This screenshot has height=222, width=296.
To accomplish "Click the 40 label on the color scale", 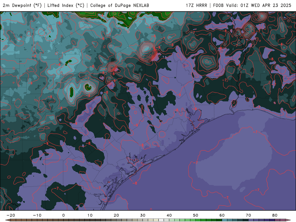I will [169, 215].
